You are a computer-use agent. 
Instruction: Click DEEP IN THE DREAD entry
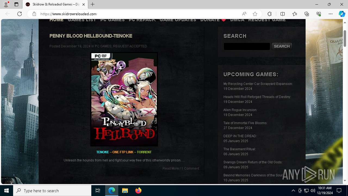tap(240, 136)
